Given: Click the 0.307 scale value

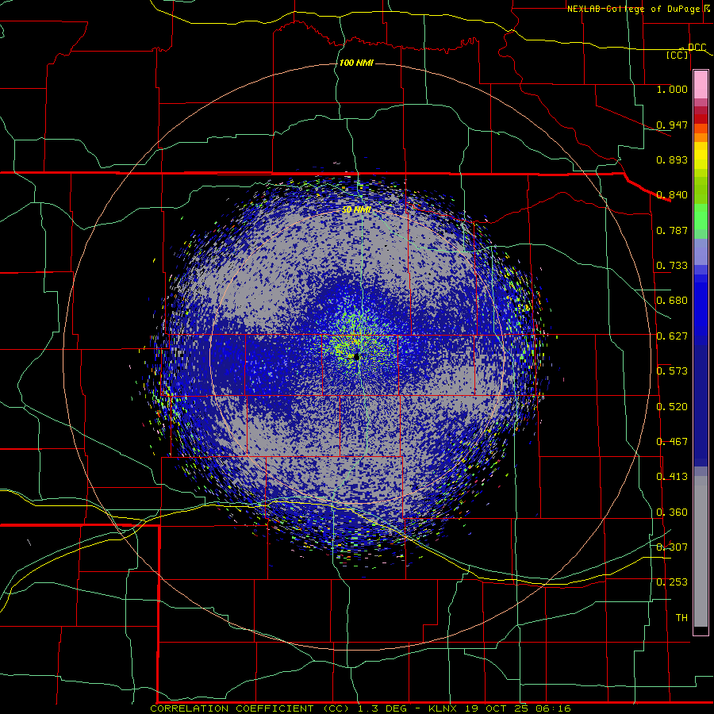Looking at the screenshot, I should pos(672,547).
